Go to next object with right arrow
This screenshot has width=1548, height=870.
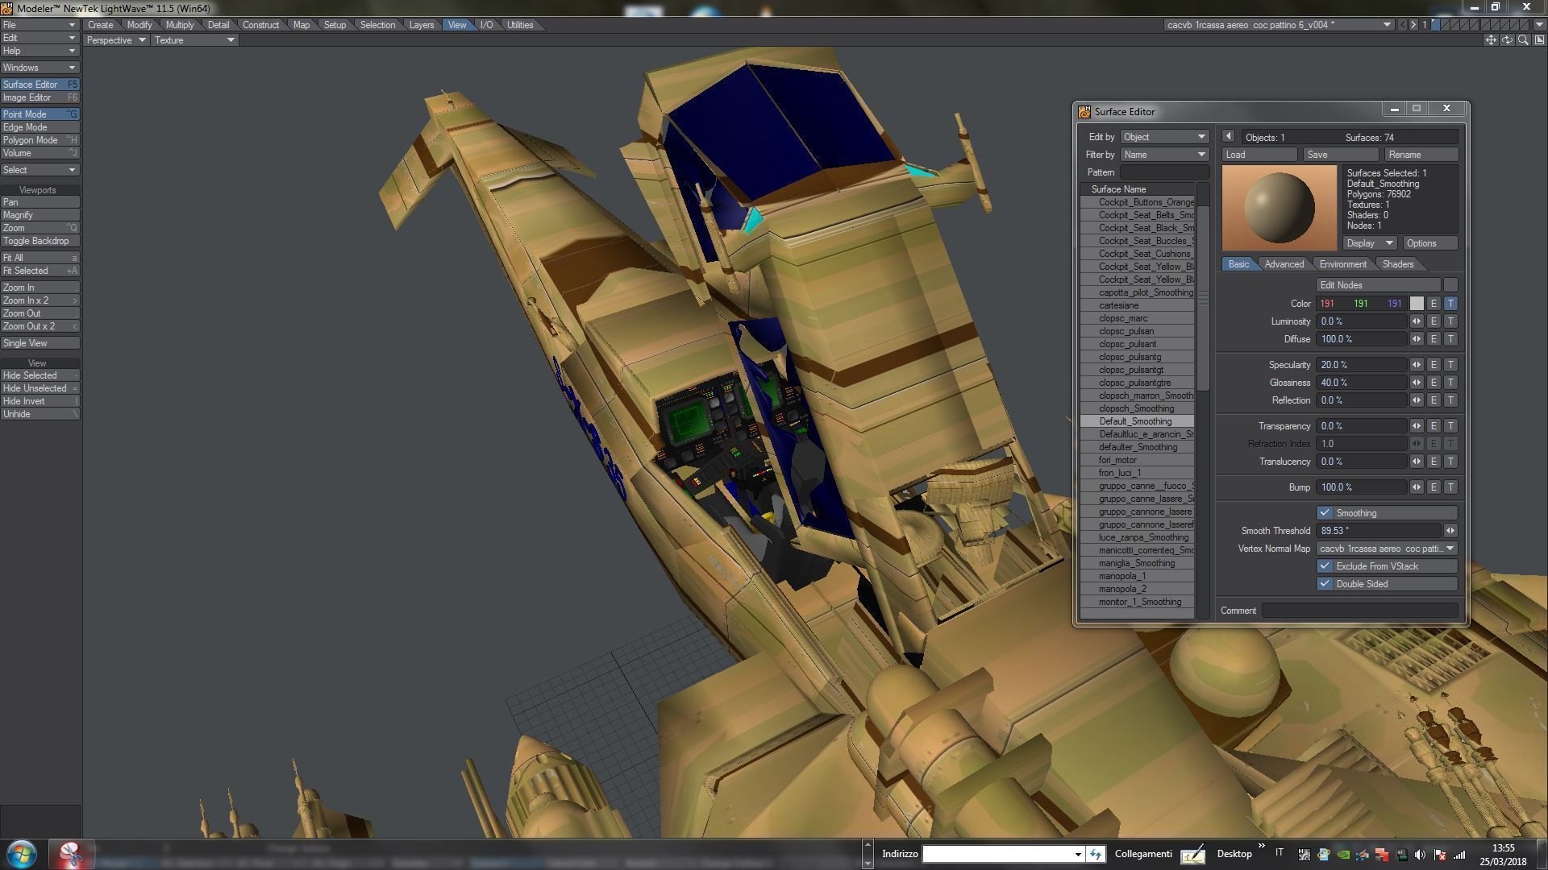1413,25
